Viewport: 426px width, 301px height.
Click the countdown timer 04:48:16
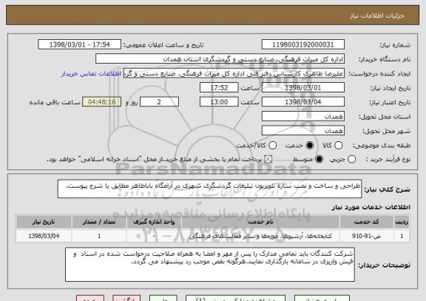coord(102,102)
